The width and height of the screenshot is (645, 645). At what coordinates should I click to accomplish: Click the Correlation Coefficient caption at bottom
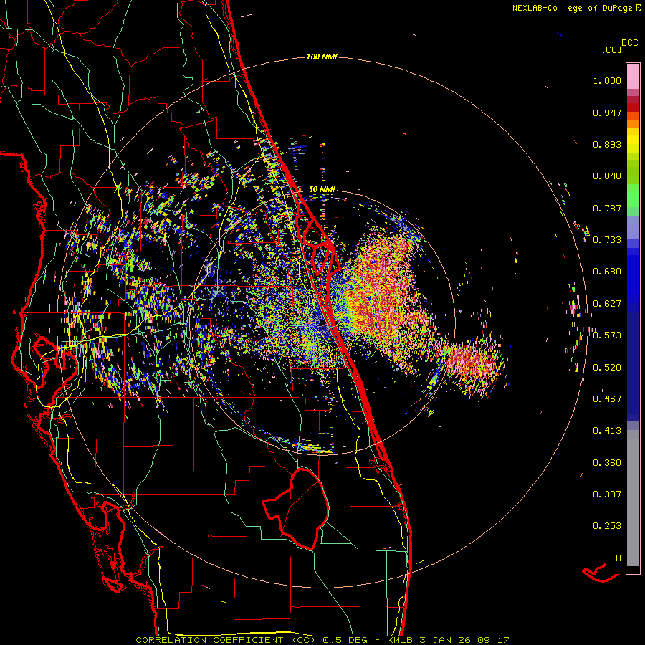(322, 640)
